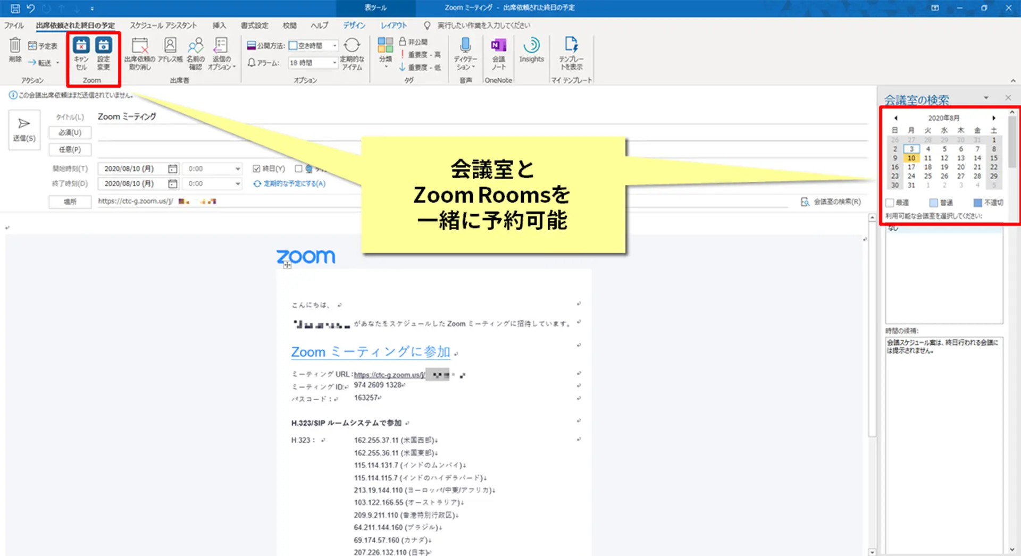
Task: Click the 不適切 (Poor) legend swatch
Action: coord(977,203)
